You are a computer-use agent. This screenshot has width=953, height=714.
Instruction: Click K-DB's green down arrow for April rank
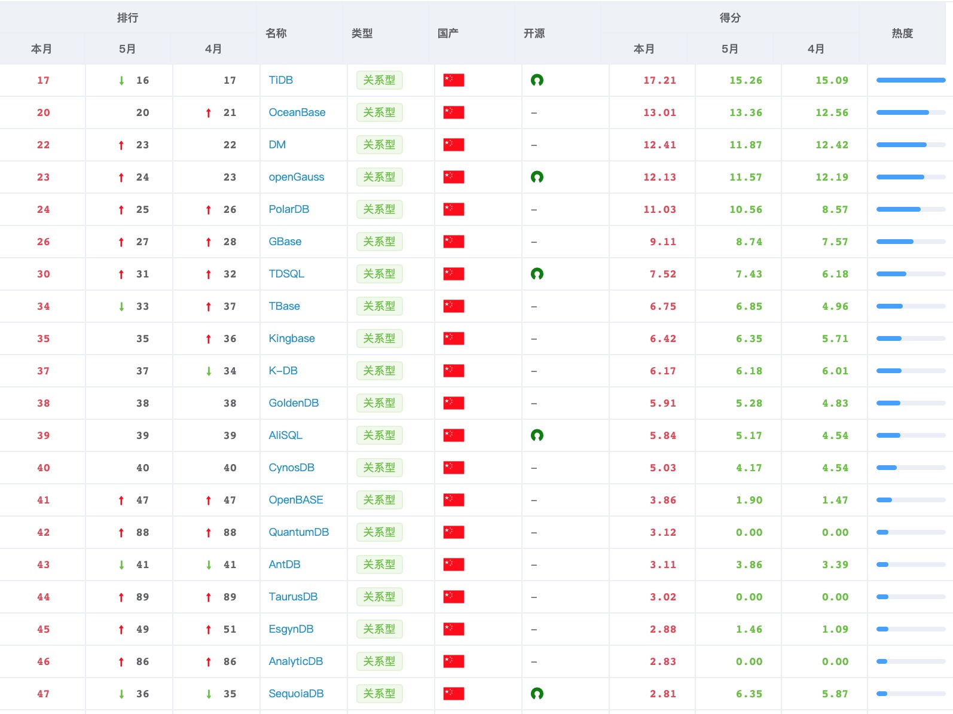coord(209,371)
